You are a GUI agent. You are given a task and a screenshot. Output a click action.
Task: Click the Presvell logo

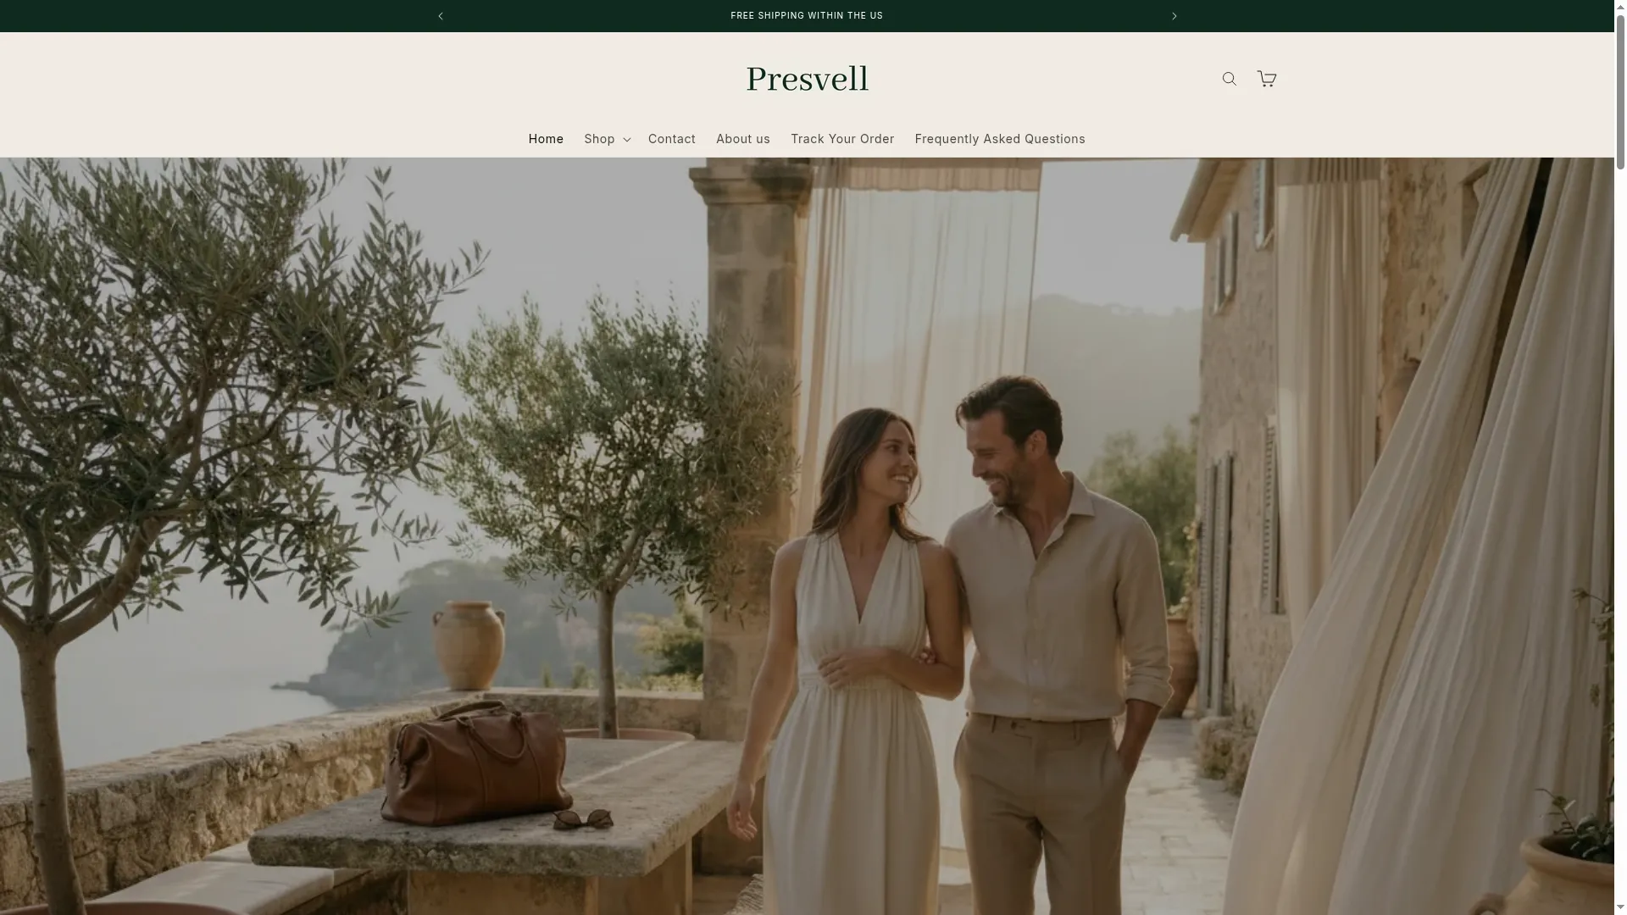pos(807,80)
